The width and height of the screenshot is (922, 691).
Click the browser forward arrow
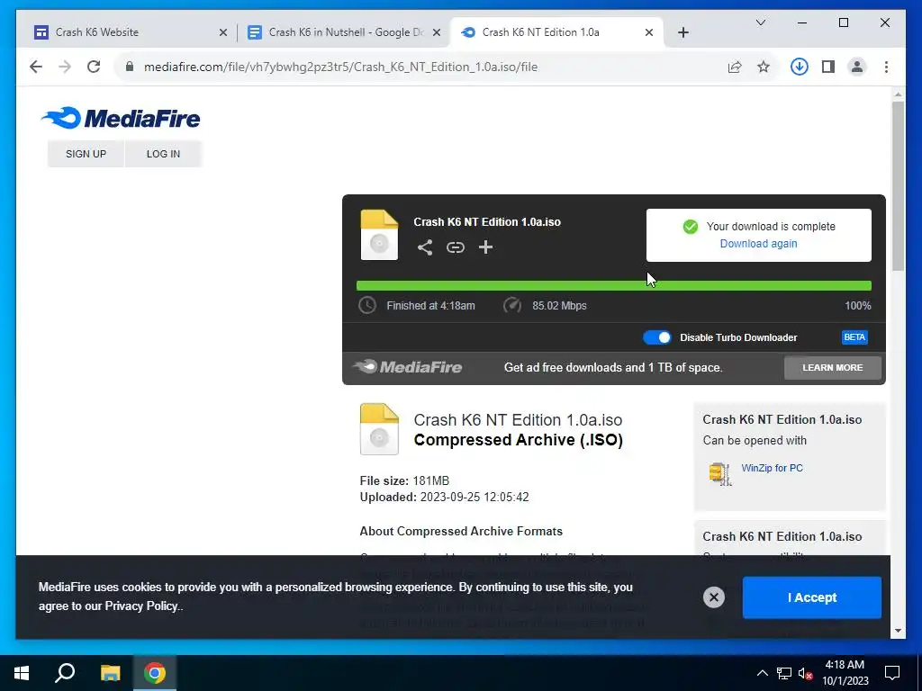(x=65, y=67)
